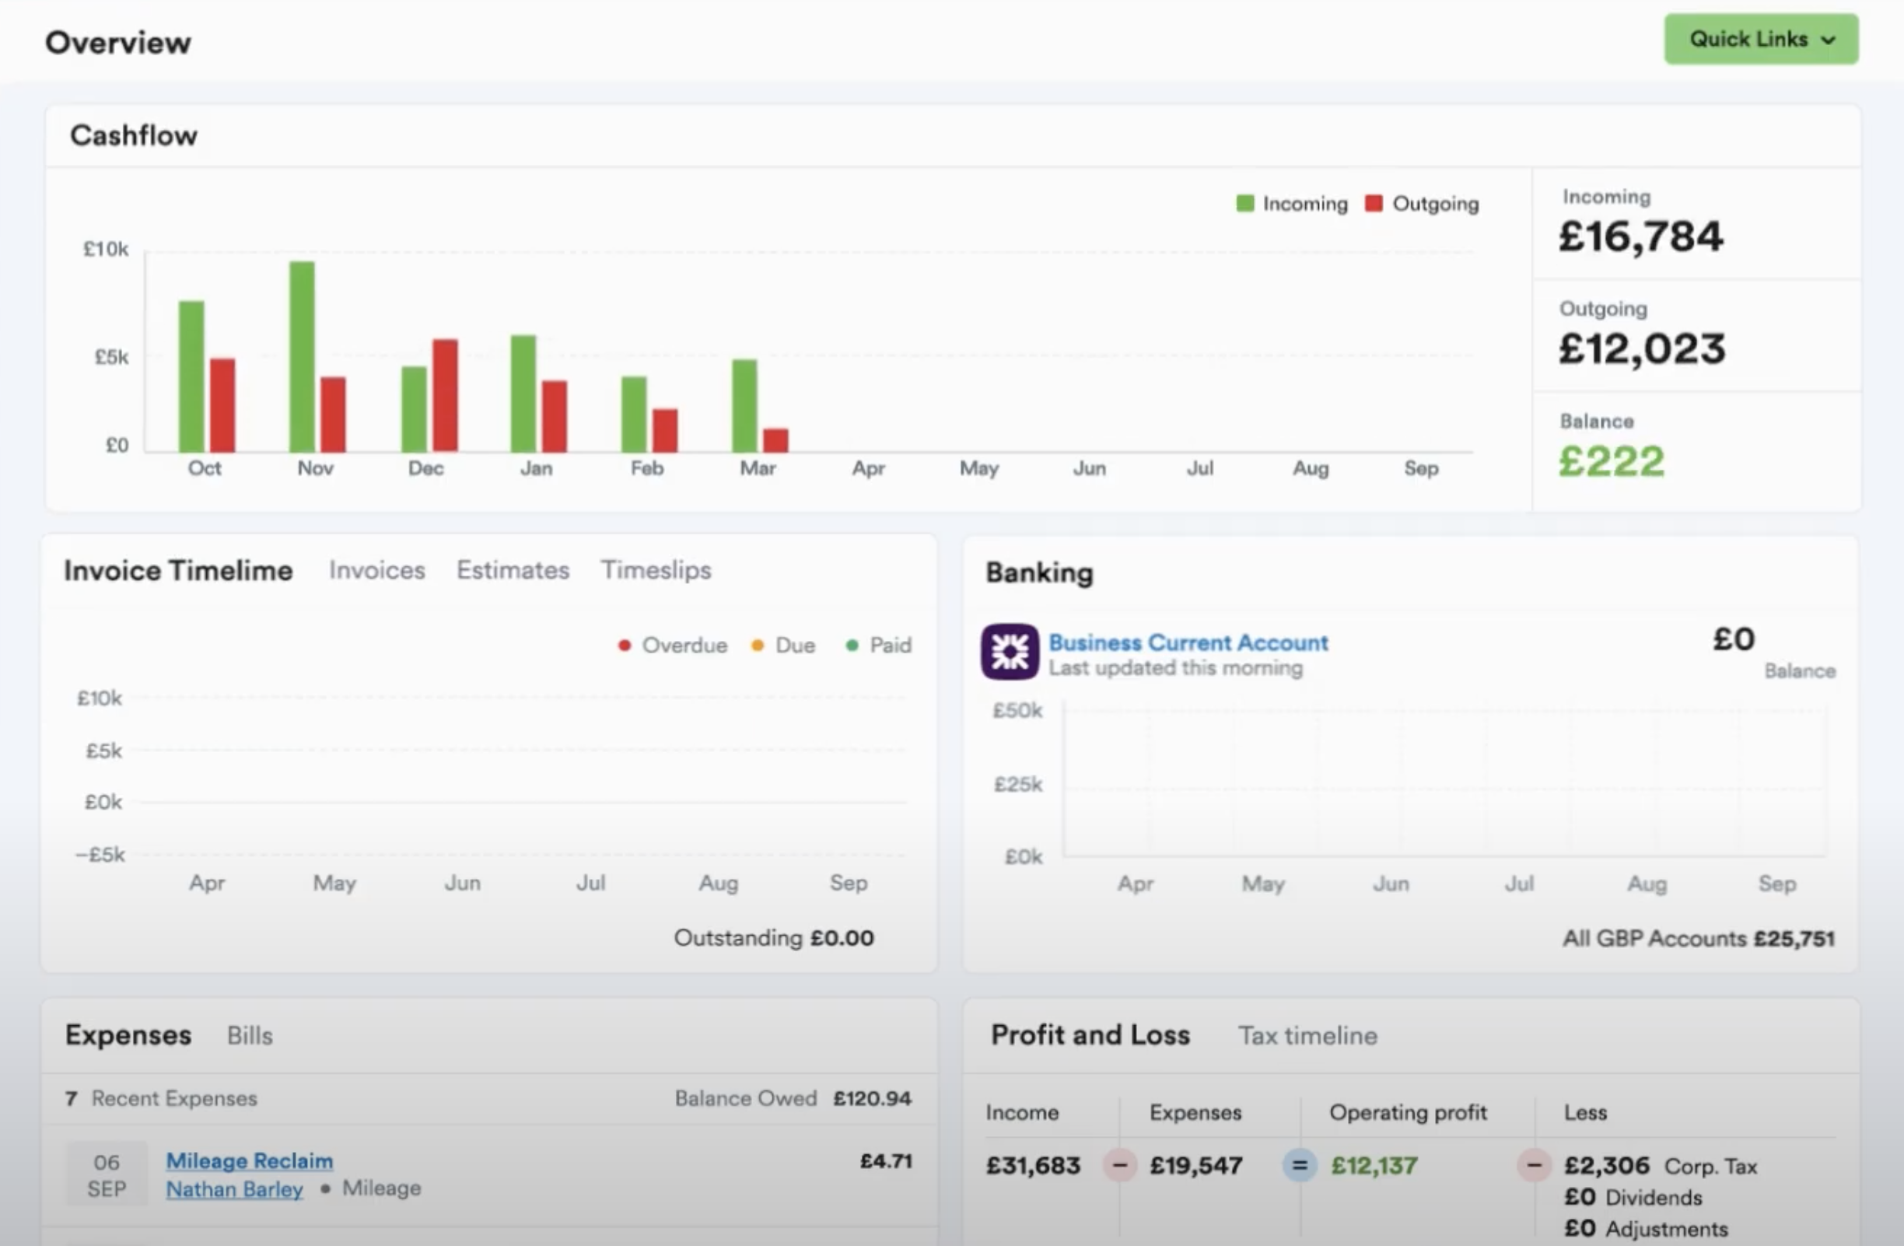Viewport: 1904px width, 1246px height.
Task: Click the 06 SEP date badge
Action: coord(107,1174)
